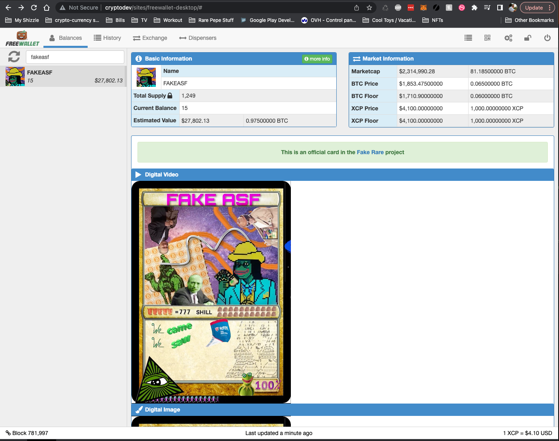Click the asset search field containing fakeasf

75,57
